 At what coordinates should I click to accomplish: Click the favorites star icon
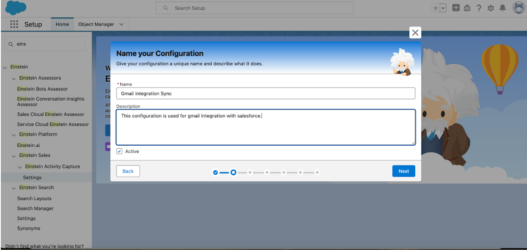tap(435, 8)
